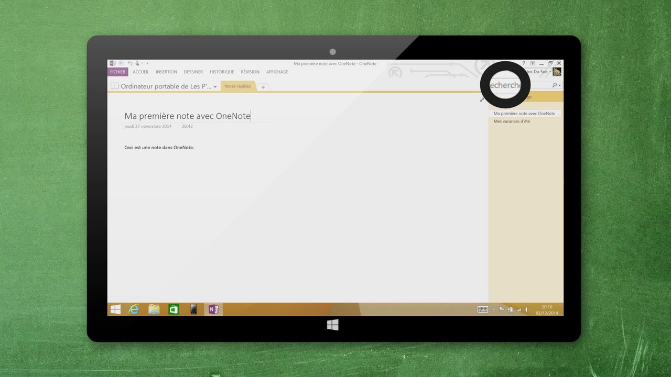
Task: Switch to the ACCUEIL ribbon tab
Action: (x=140, y=72)
